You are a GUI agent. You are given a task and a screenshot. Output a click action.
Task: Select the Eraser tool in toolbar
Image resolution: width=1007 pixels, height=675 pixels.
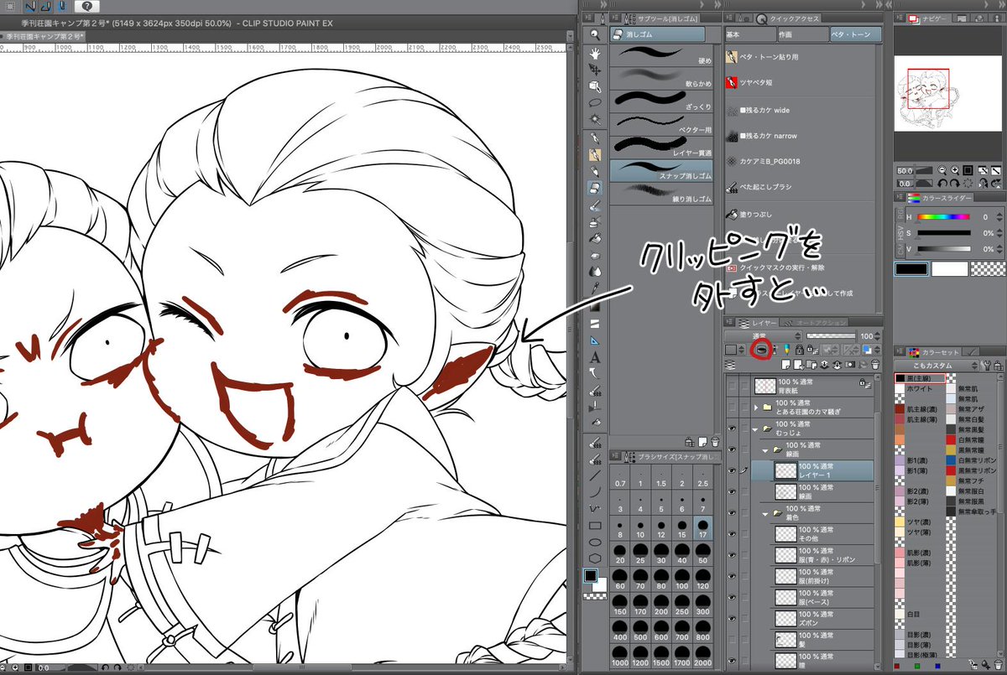tap(595, 189)
